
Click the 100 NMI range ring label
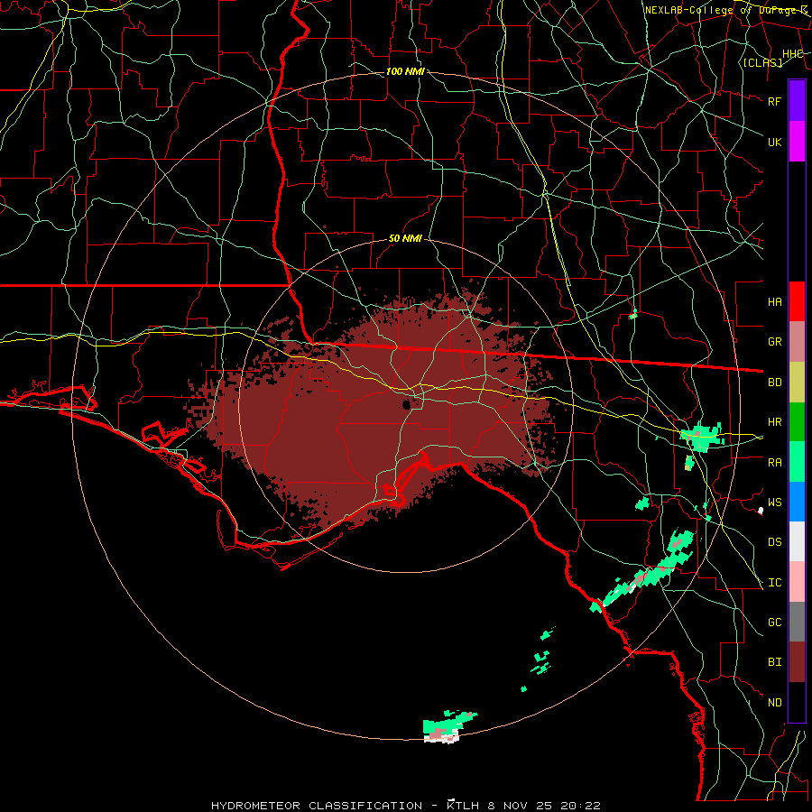click(405, 71)
